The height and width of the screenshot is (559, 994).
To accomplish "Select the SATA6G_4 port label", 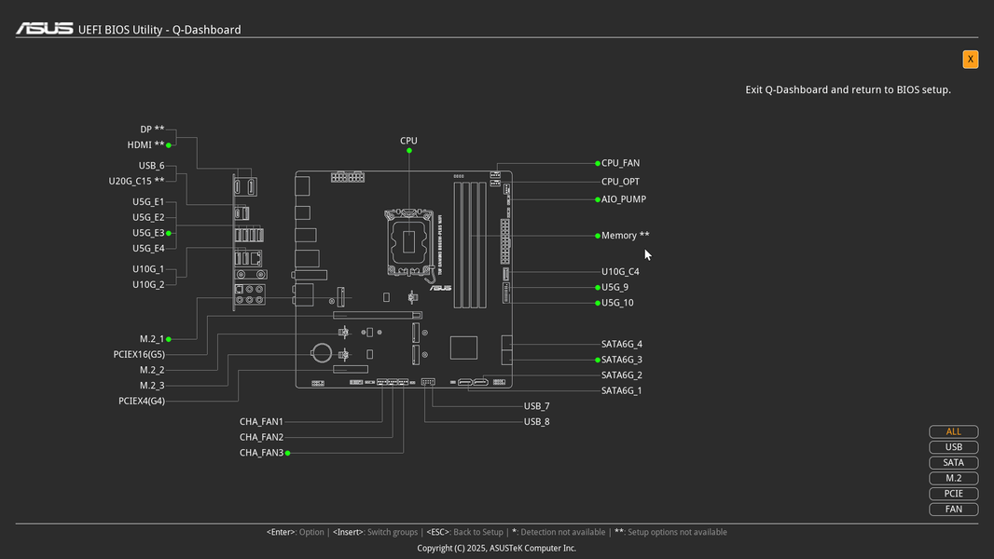I will (x=621, y=345).
